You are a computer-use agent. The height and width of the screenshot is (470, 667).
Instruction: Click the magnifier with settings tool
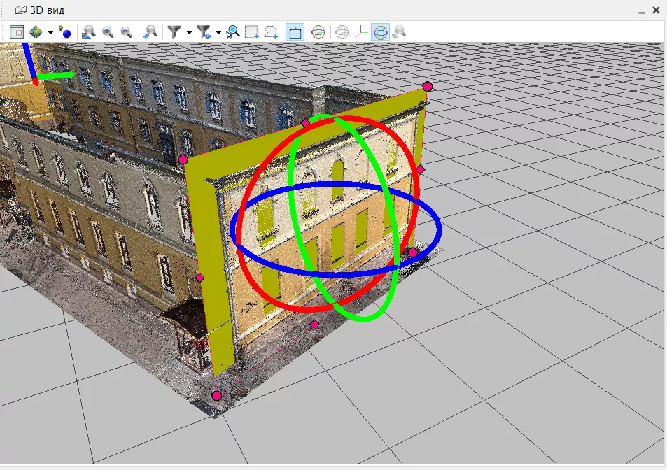pos(398,31)
